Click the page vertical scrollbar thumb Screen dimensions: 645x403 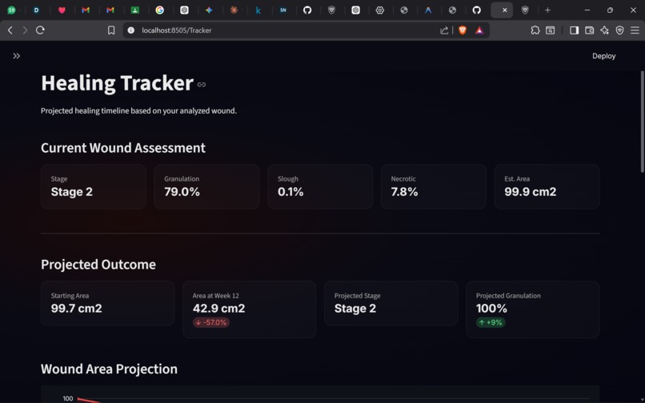pyautogui.click(x=642, y=122)
